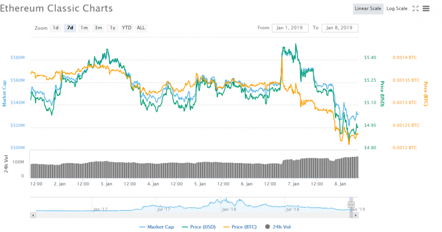Toggle fullscreen chart view icon

[415, 8]
